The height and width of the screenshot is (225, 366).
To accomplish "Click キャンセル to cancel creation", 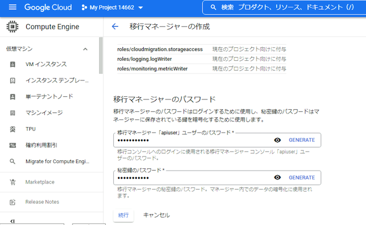I will click(156, 215).
